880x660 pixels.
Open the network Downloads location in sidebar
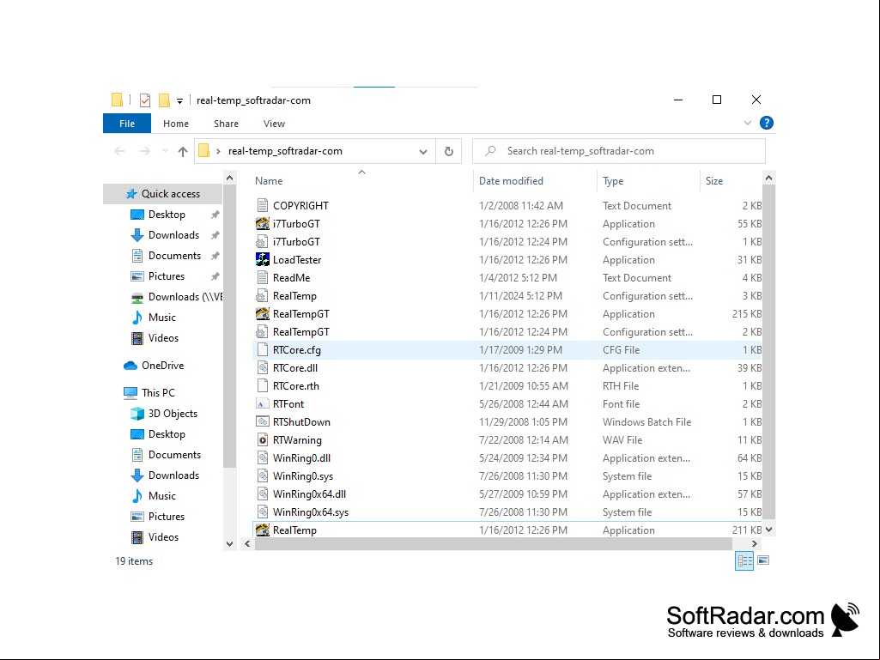(x=185, y=297)
